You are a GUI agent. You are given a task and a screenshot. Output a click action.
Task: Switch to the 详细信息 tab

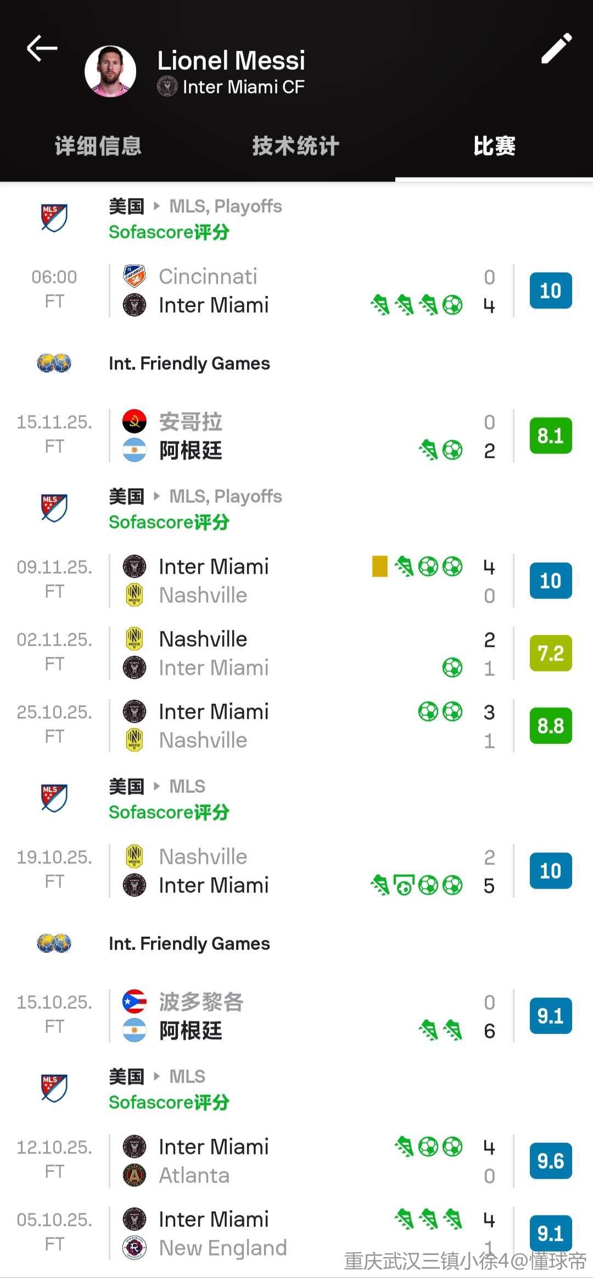tap(98, 146)
